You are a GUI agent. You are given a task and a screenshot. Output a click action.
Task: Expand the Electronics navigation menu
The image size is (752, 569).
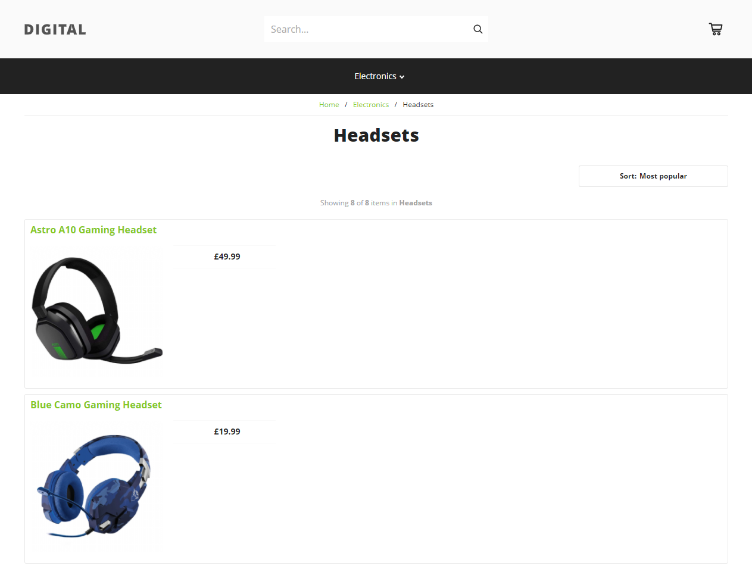tap(379, 76)
